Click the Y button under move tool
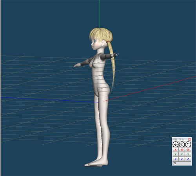Screen dimensions: 196x176 176,154
